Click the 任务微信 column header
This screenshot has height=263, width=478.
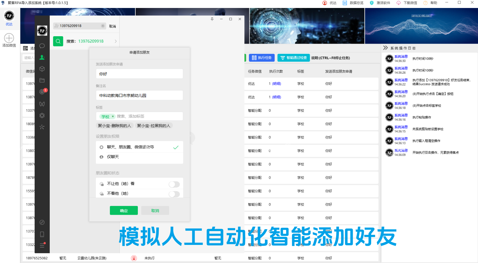pos(255,72)
